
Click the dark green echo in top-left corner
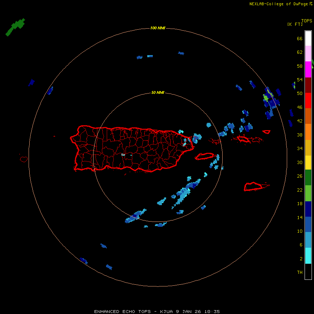[x=15, y=27]
